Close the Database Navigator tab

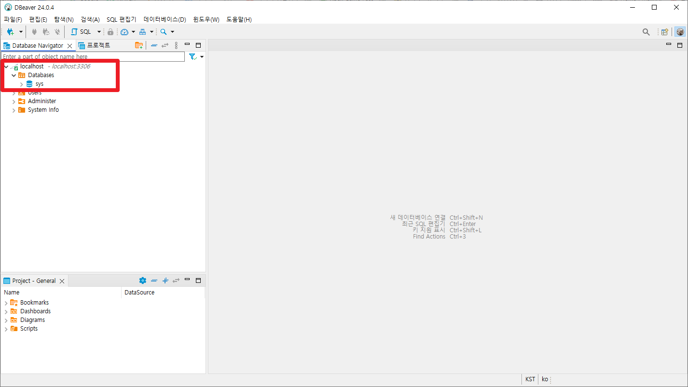(70, 46)
